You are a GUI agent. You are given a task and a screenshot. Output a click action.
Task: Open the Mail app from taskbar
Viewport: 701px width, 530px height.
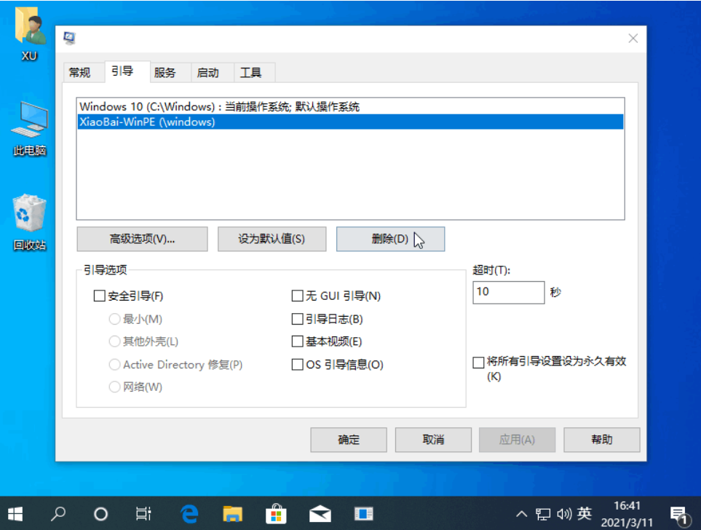320,513
